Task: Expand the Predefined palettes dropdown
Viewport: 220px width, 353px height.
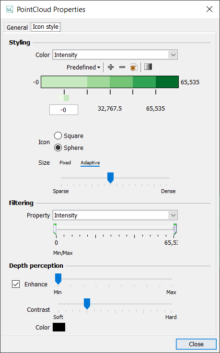Action: point(83,68)
